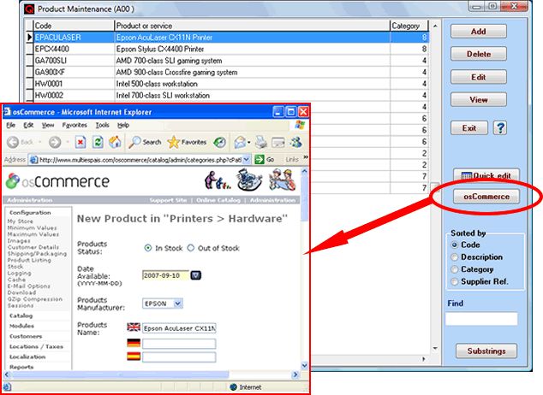
Task: Click product list scroll up arrow
Action: [435, 26]
